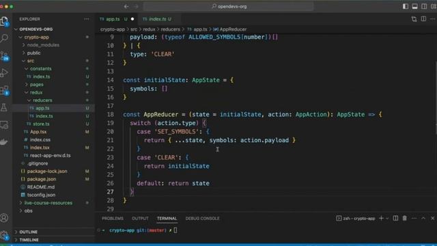Open editor more actions ellipsis
Screen dimensions: 437x246
432,19
